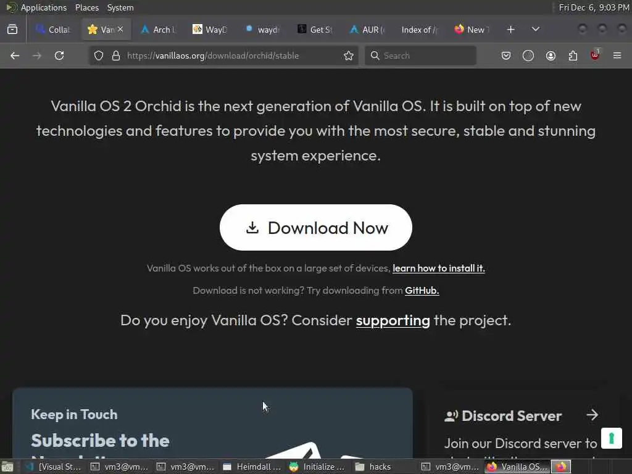The width and height of the screenshot is (632, 474).
Task: Open a new tab with plus
Action: coord(510,30)
